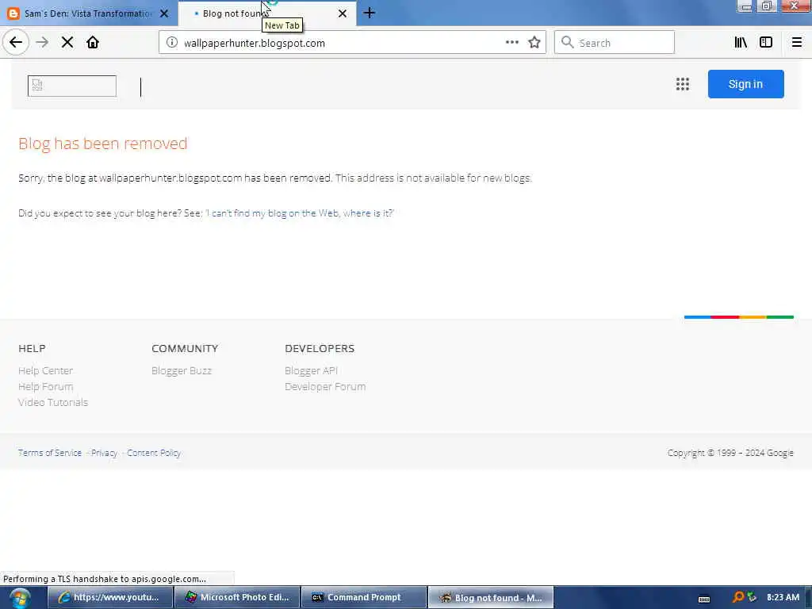The height and width of the screenshot is (609, 812).
Task: Open Blogger Buzz link
Action: pos(182,371)
